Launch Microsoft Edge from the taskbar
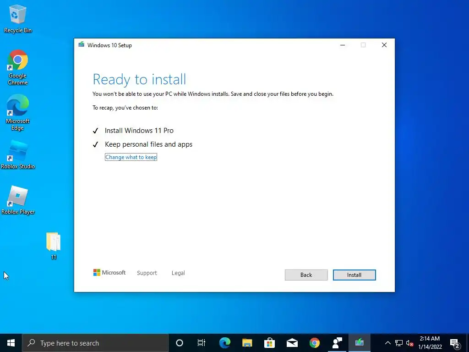Image resolution: width=469 pixels, height=352 pixels. 225,343
